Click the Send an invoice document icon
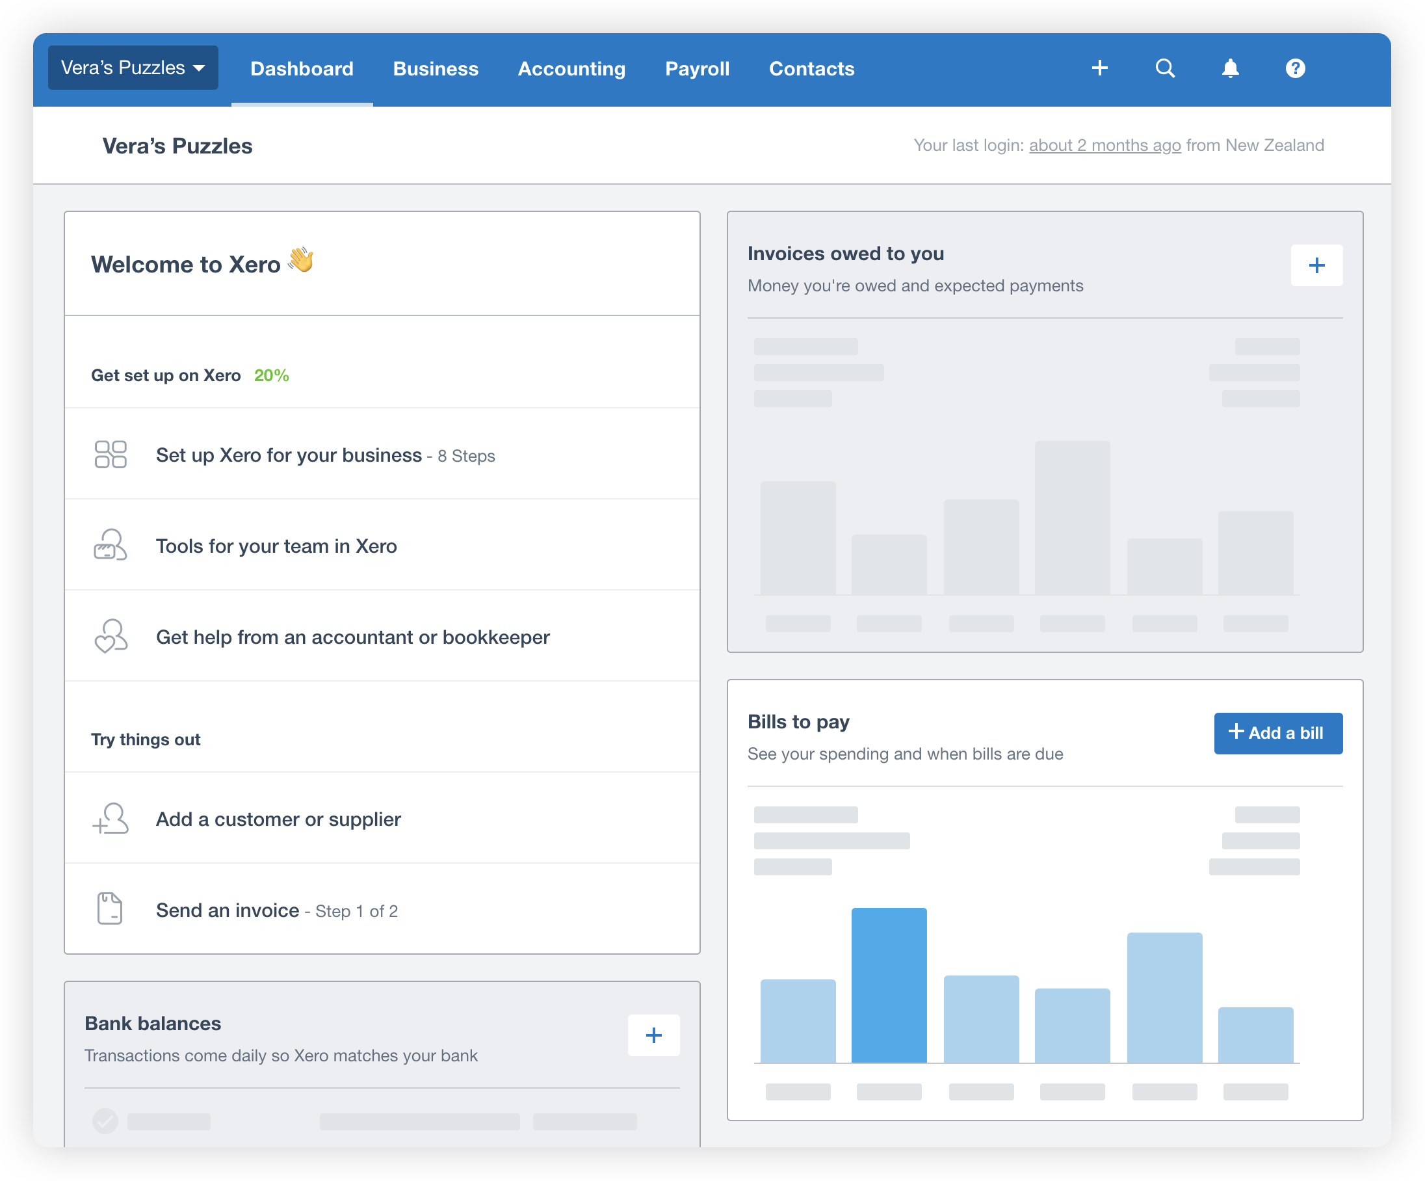 111,909
